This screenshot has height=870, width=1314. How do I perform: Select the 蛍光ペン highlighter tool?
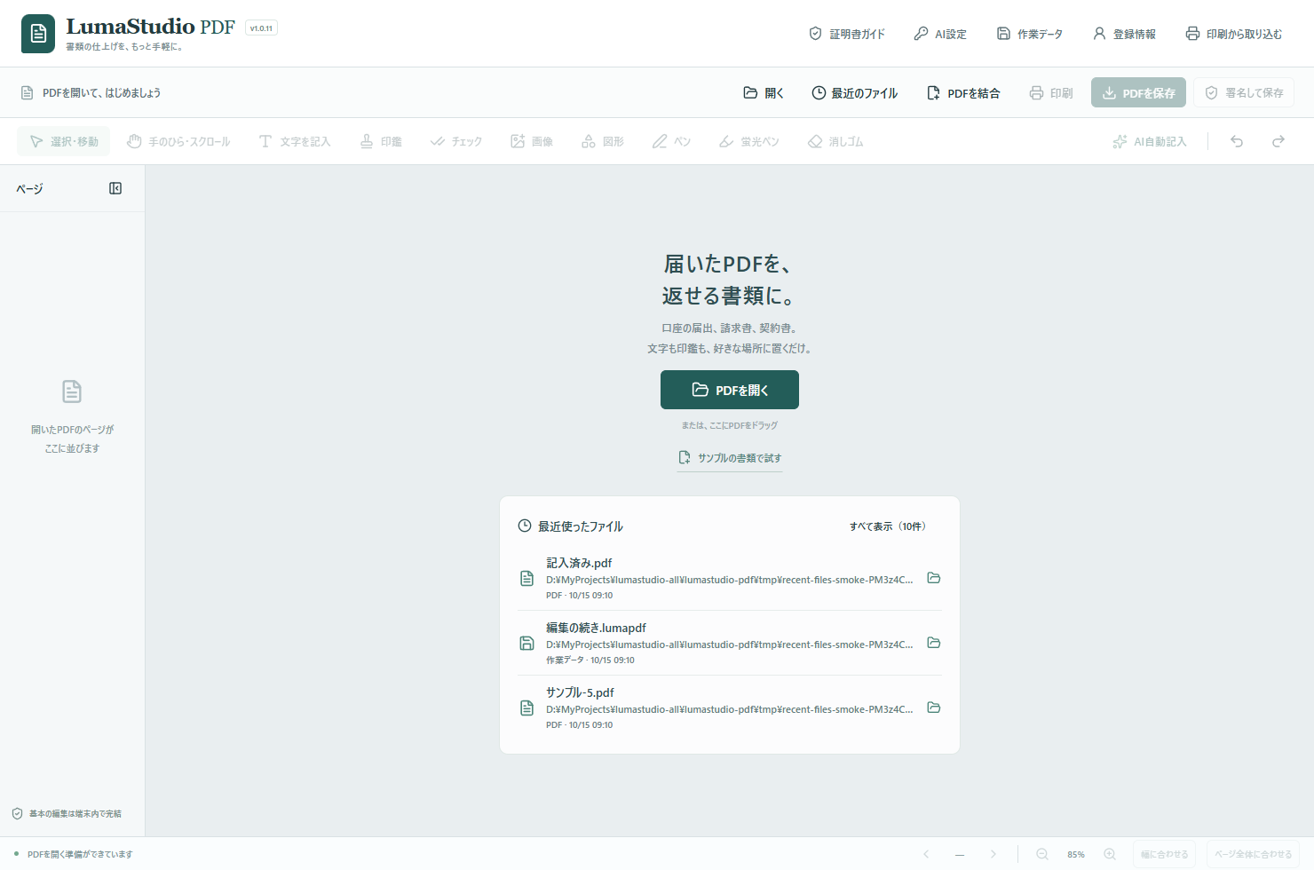[749, 141]
